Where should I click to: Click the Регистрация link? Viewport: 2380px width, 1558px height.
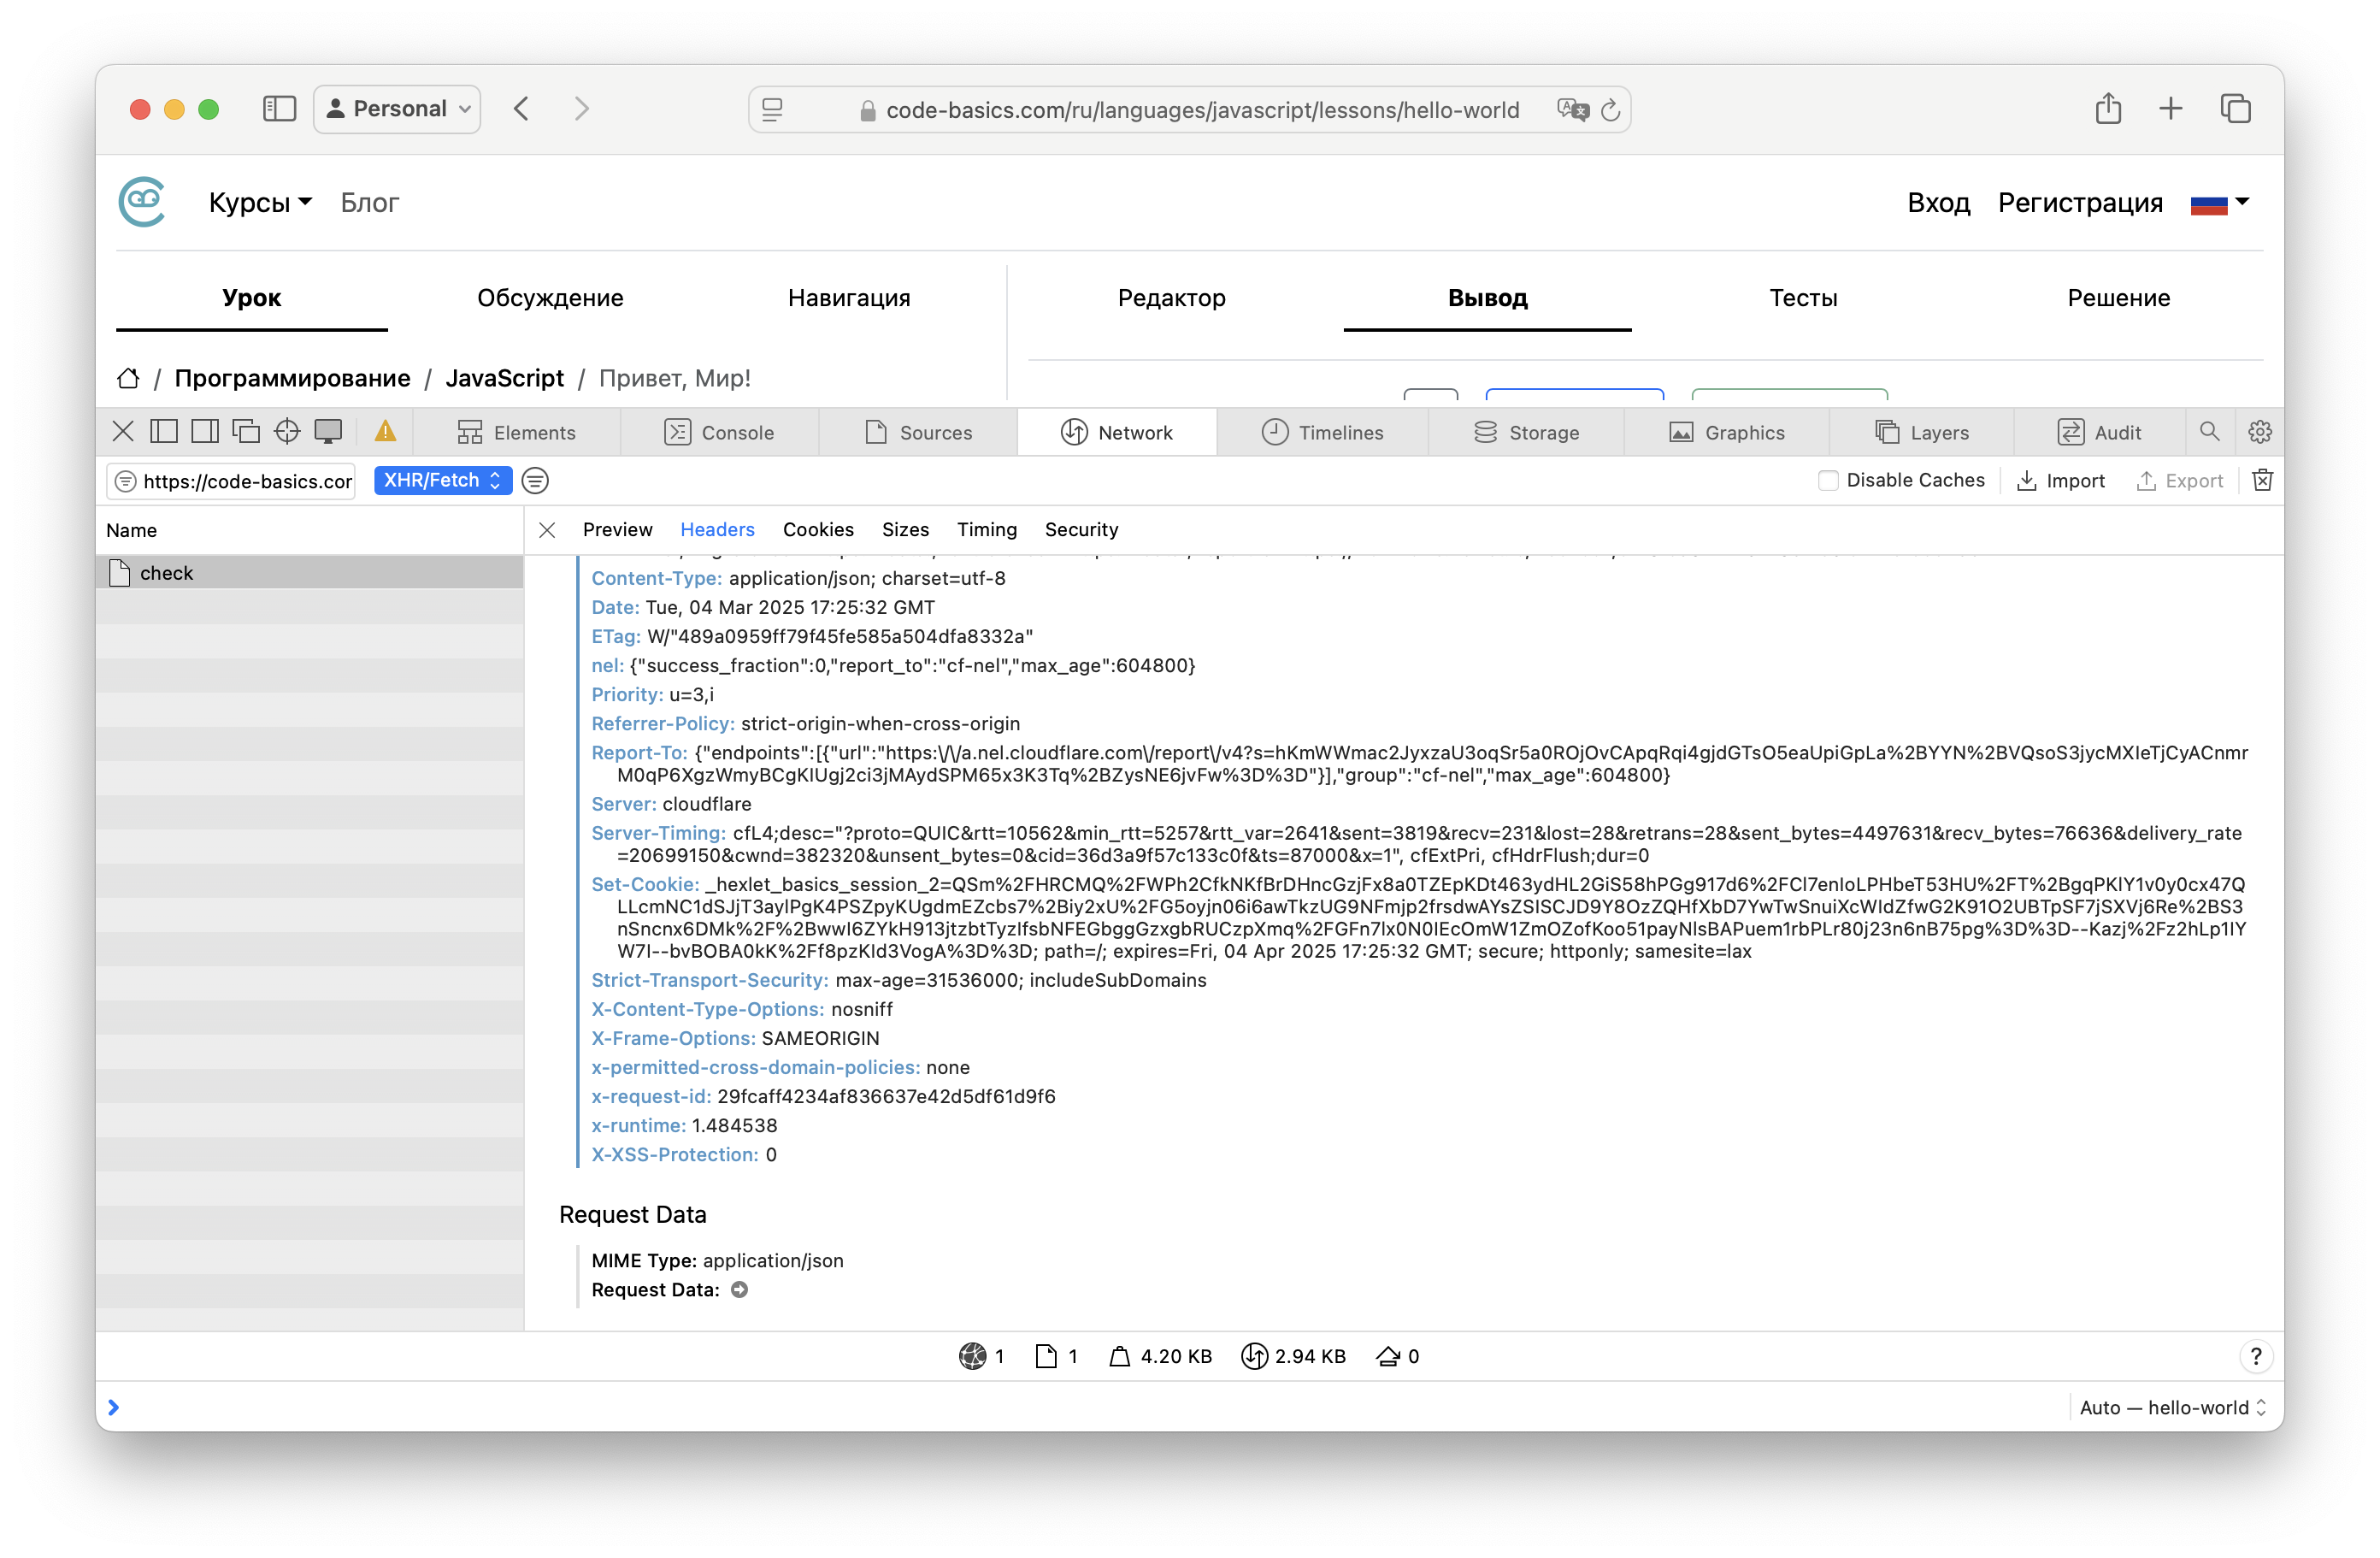click(2080, 203)
